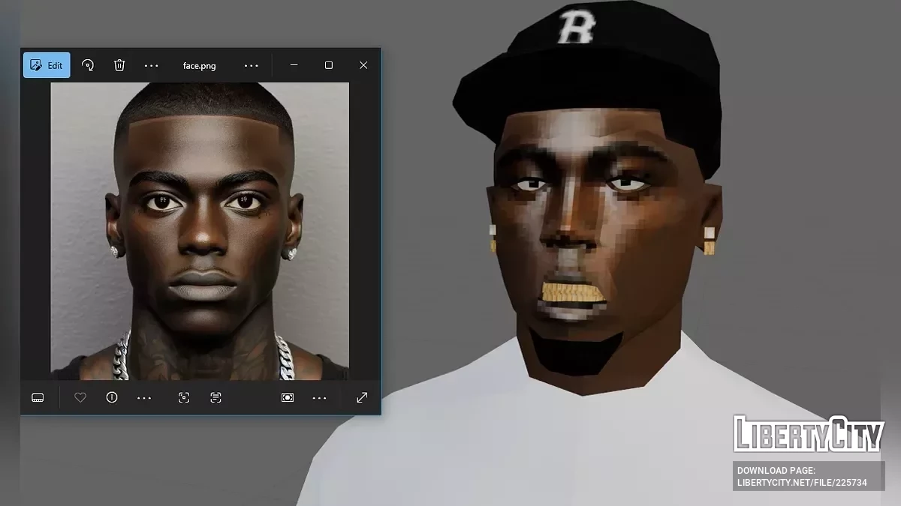This screenshot has width=901, height=506.
Task: Click the LibertyCity logo
Action: [808, 434]
